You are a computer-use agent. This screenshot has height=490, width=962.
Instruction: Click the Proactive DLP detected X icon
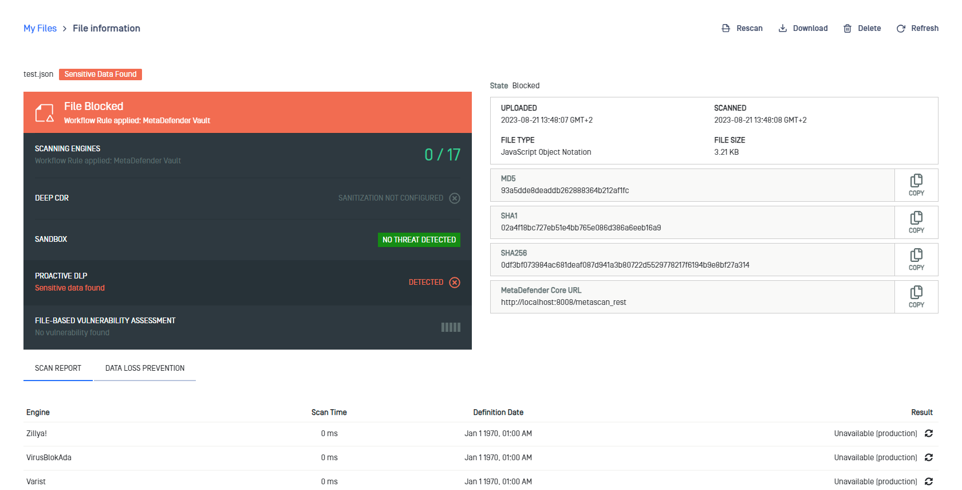point(455,283)
